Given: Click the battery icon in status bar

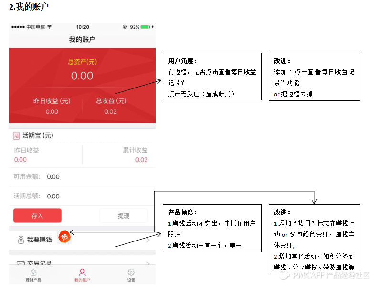Looking at the screenshot, I should click(146, 27).
